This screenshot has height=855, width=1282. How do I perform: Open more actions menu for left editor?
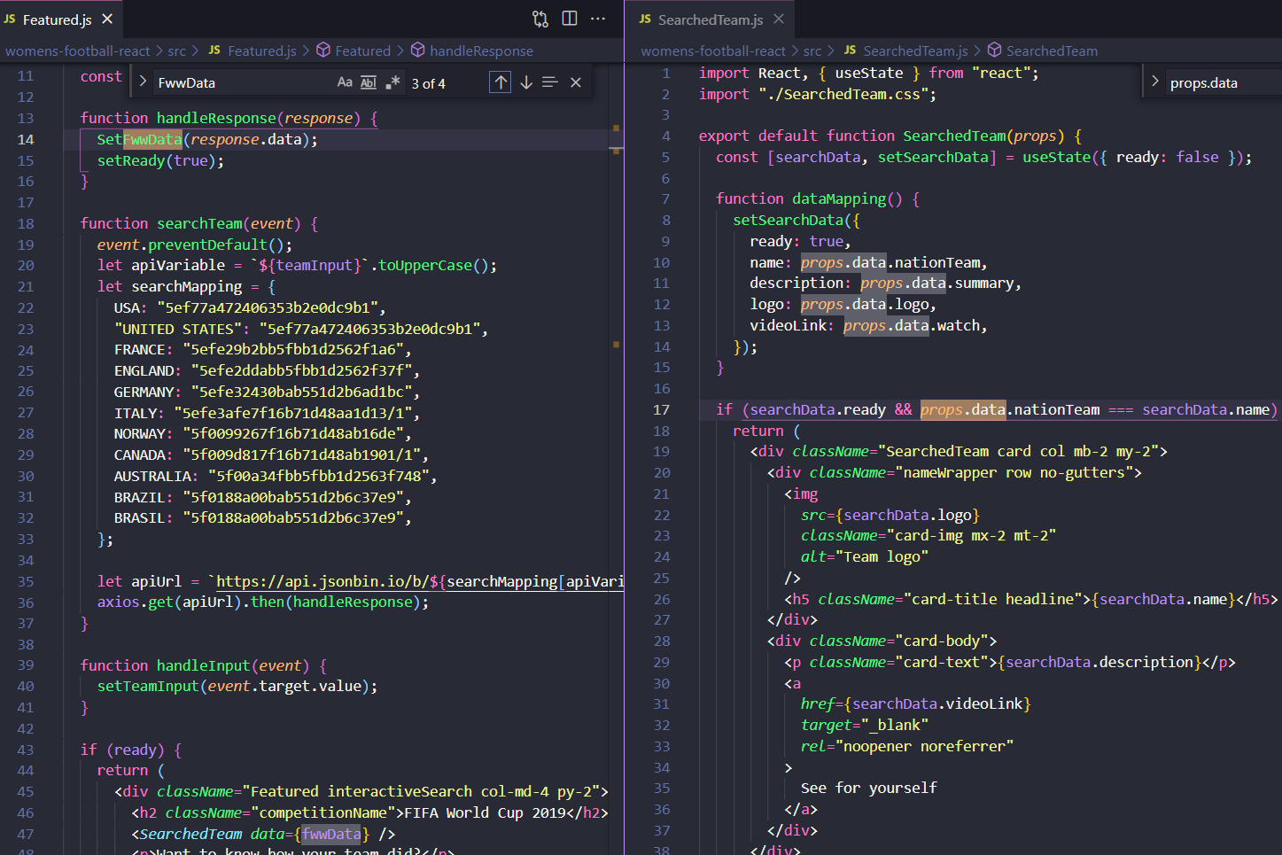[598, 19]
